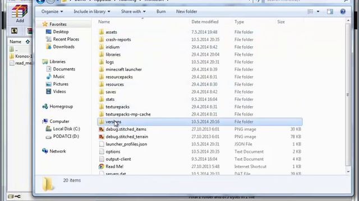Sort by the Type column header
Screen dimensions: 359x201
pos(239,22)
